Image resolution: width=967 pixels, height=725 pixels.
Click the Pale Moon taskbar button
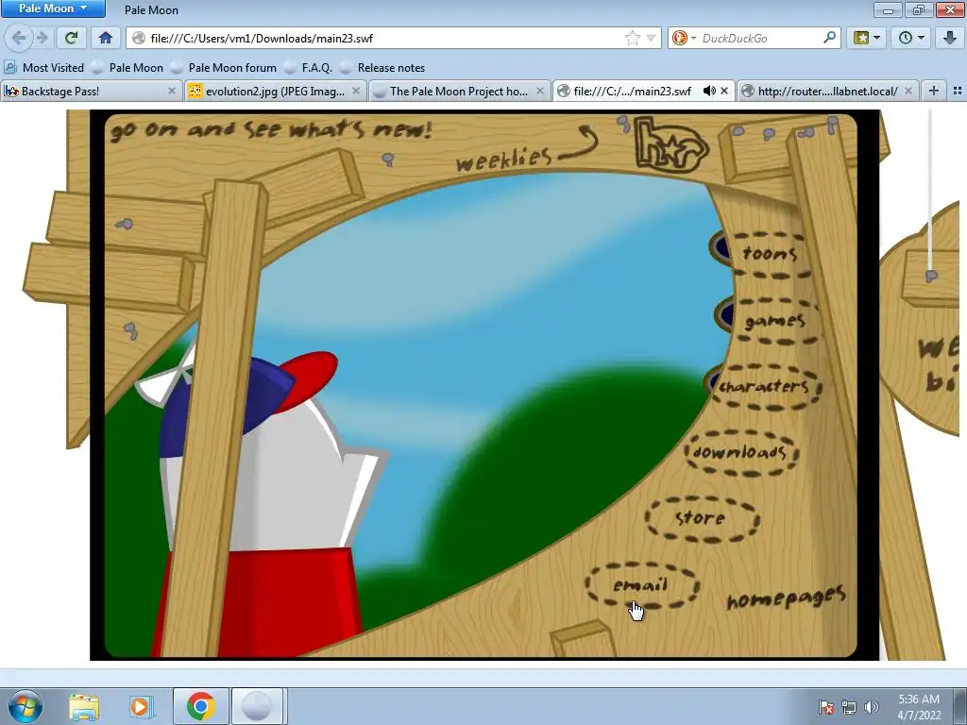pos(257,706)
